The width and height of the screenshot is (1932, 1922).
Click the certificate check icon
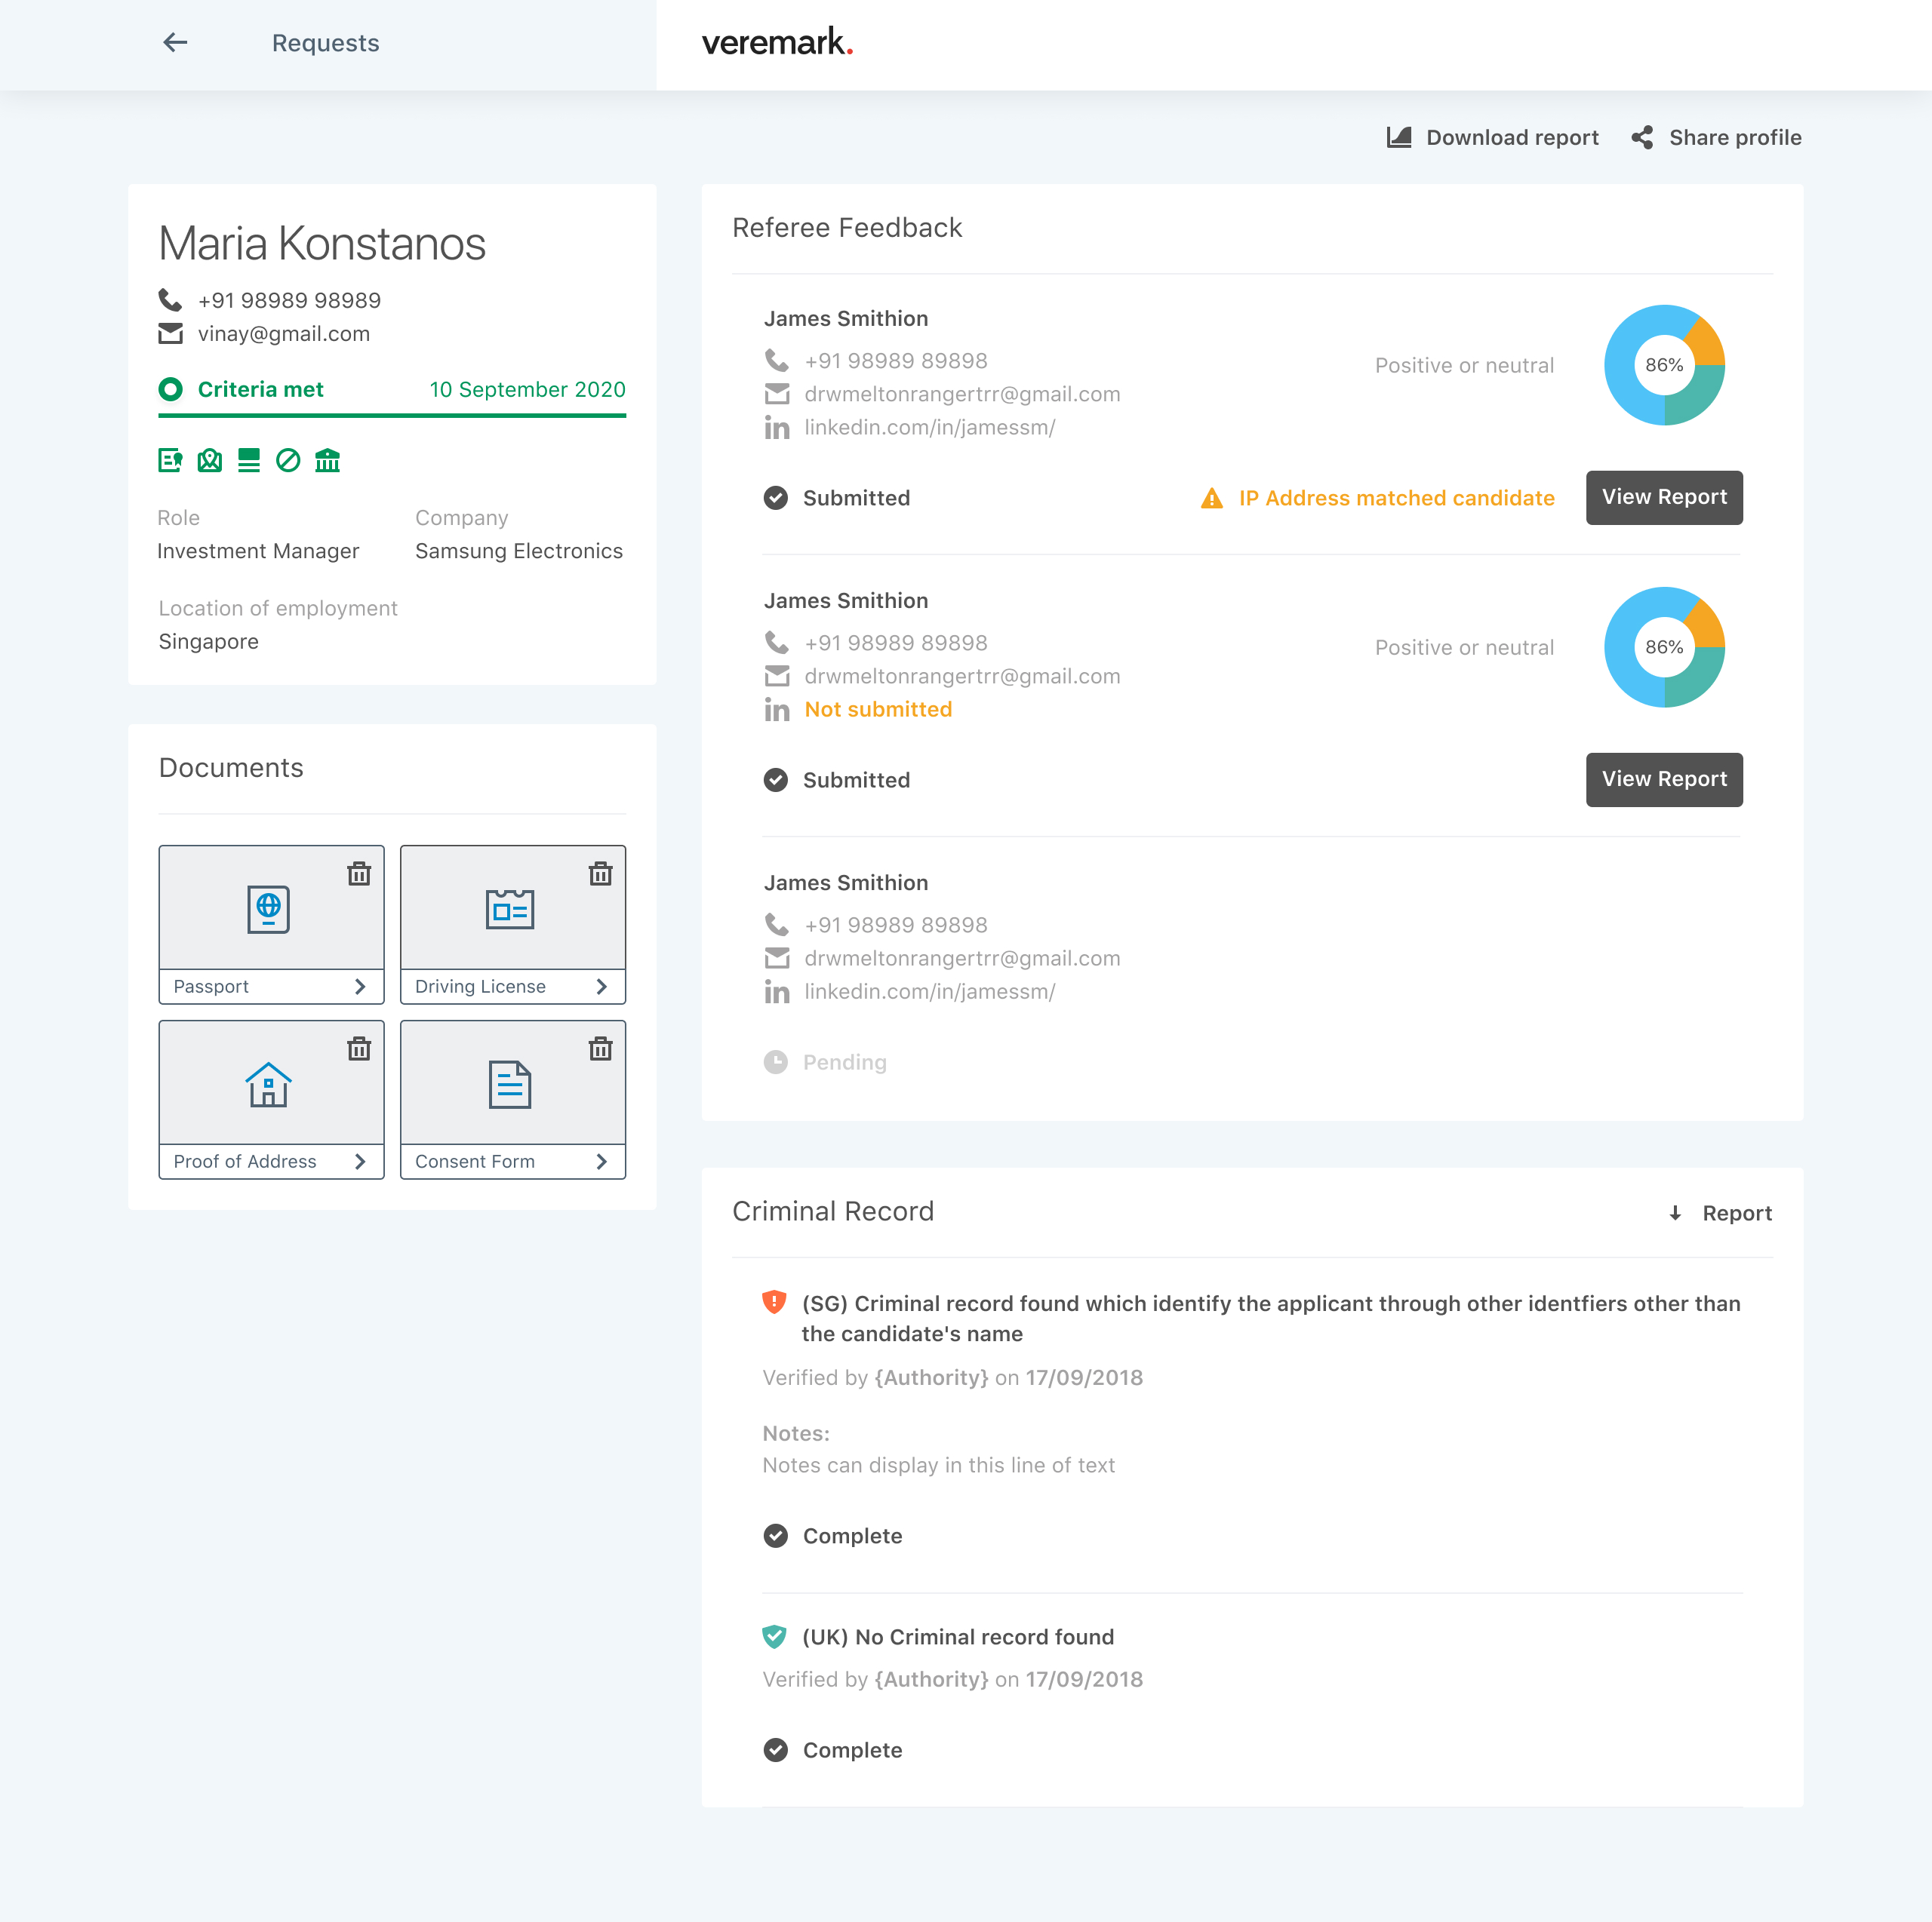click(170, 460)
